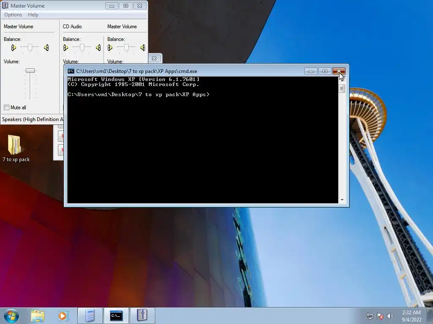Switch to the command prompt taskbar button
The height and width of the screenshot is (324, 433).
click(x=116, y=316)
